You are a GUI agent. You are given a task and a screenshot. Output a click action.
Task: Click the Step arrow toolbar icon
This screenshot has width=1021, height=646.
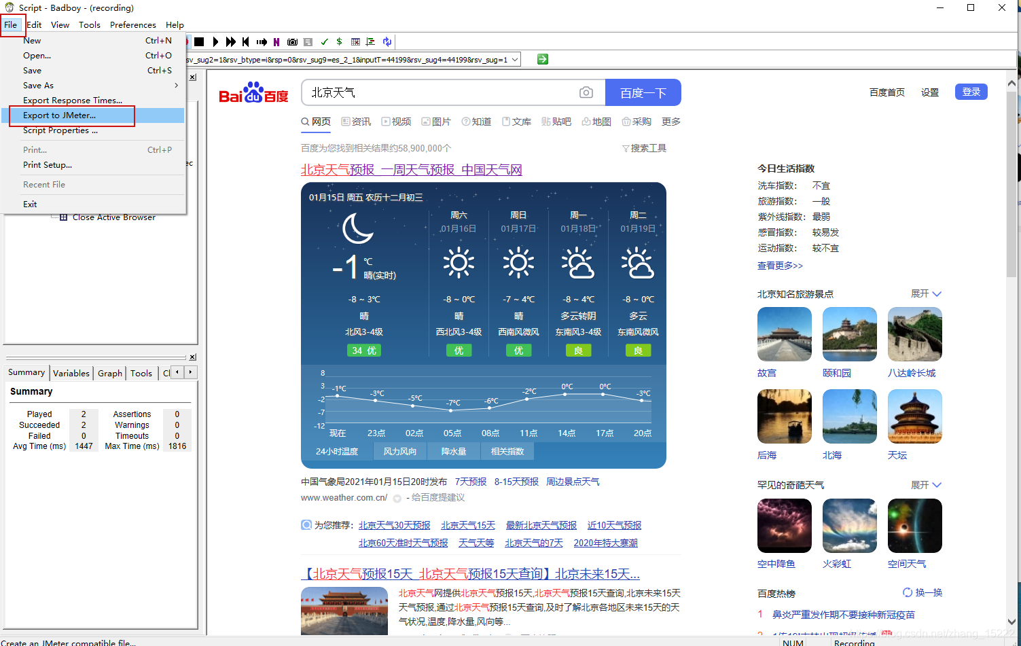click(262, 42)
